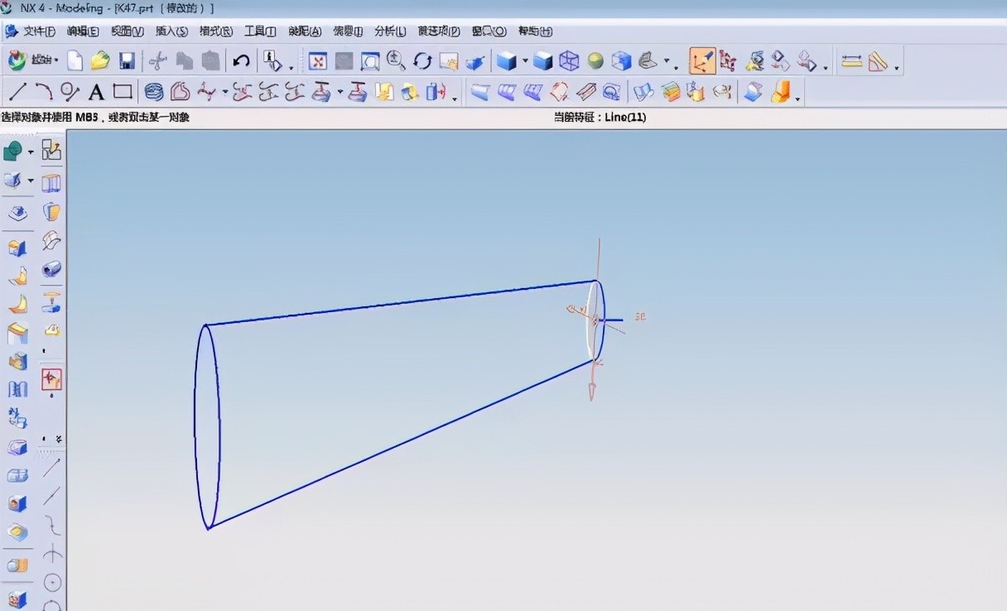The height and width of the screenshot is (611, 1007).
Task: Select the Line tool in curve toolbar
Action: 17,91
